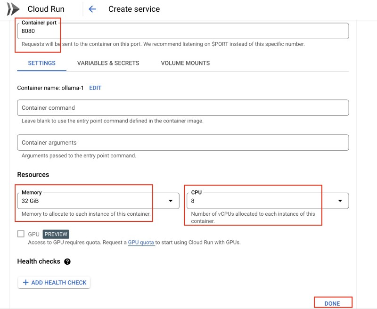Switch to the VOLUME MOUNTS tab
Image resolution: width=377 pixels, height=309 pixels.
(x=184, y=63)
